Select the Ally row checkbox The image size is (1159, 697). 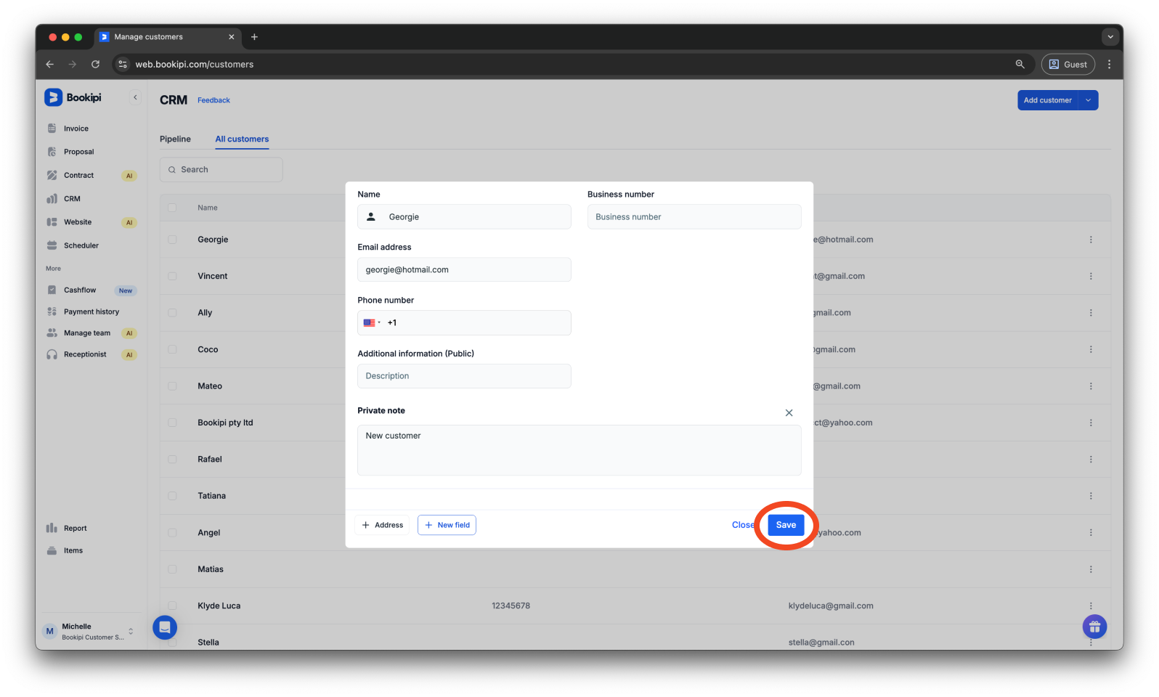172,313
